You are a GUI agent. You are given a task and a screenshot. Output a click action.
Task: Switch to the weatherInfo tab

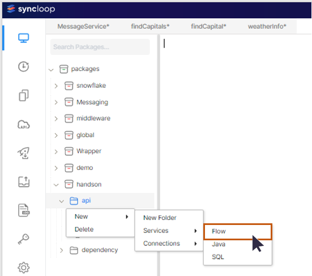[x=267, y=26]
